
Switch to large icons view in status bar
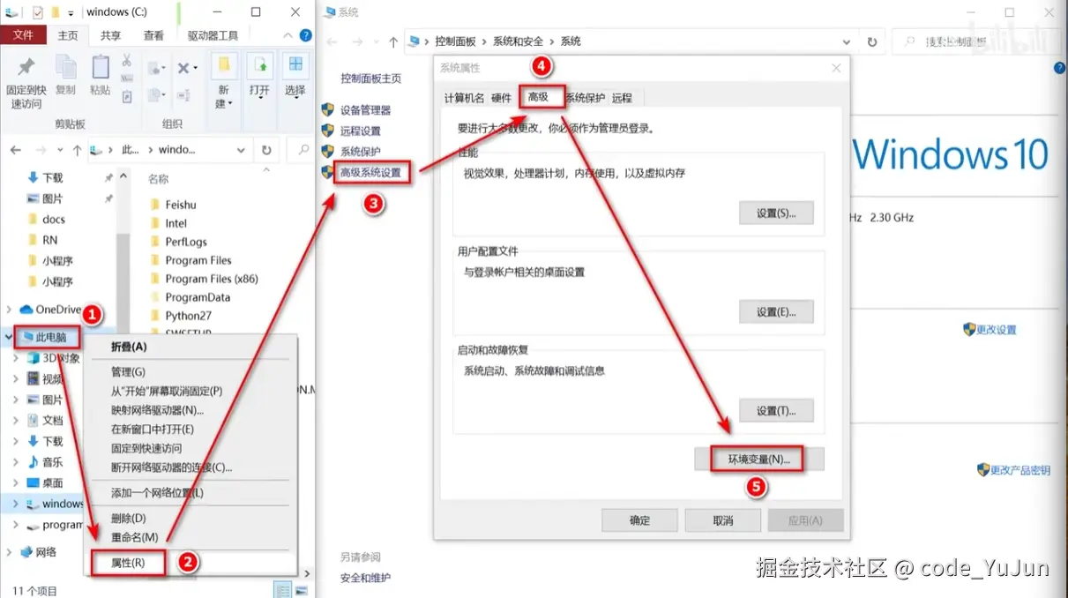301,590
